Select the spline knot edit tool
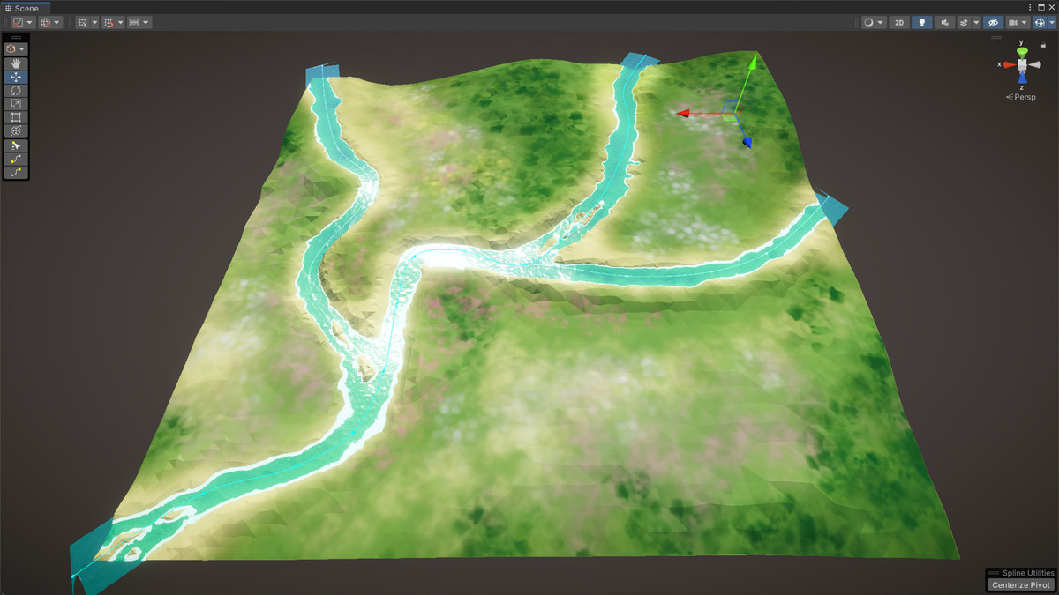 15,145
